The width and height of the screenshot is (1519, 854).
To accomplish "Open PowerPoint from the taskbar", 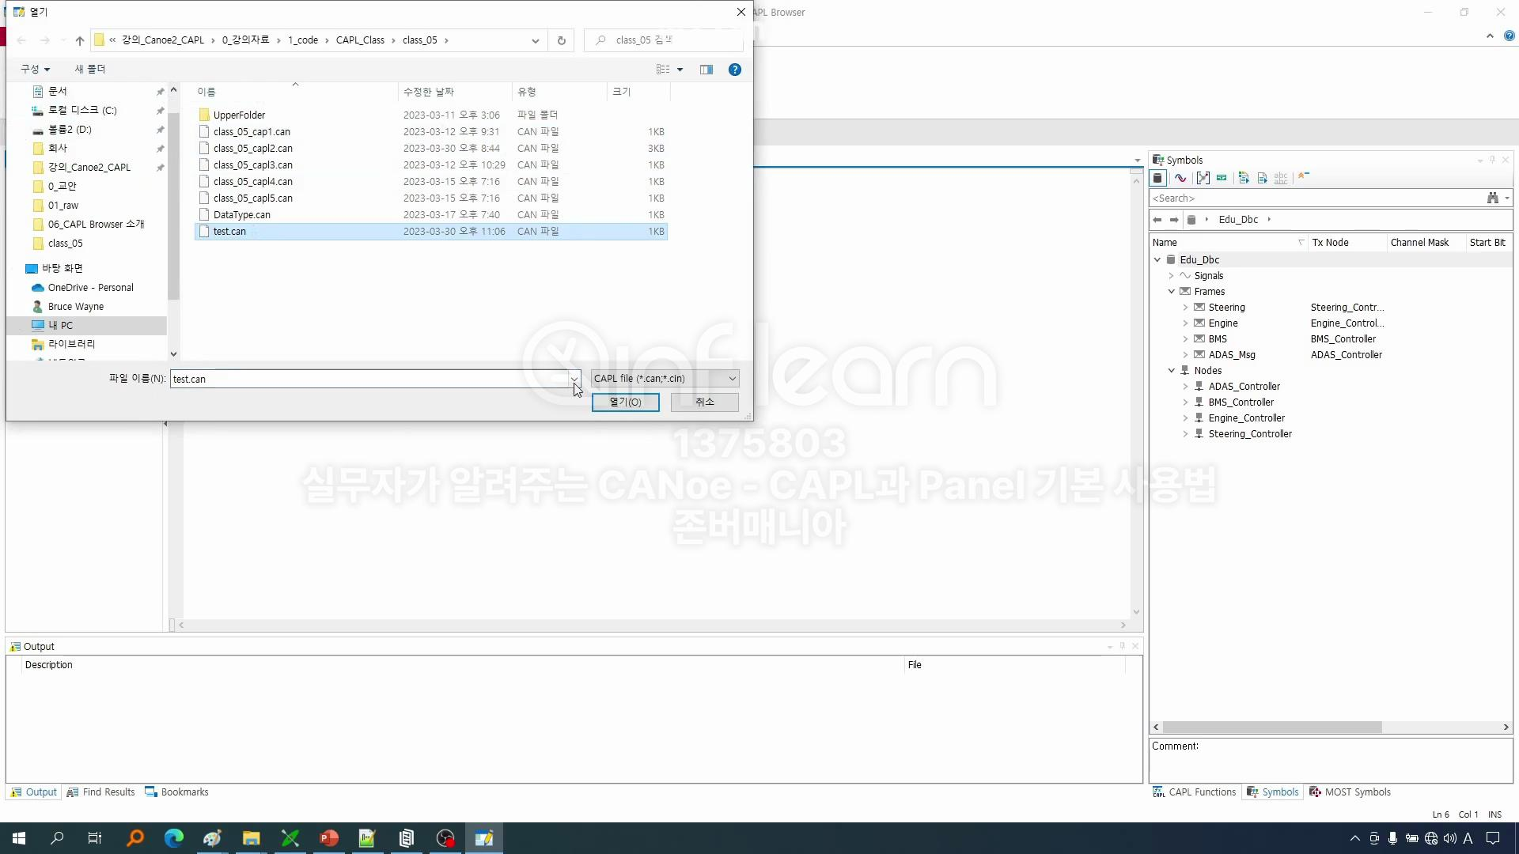I will tap(329, 838).
